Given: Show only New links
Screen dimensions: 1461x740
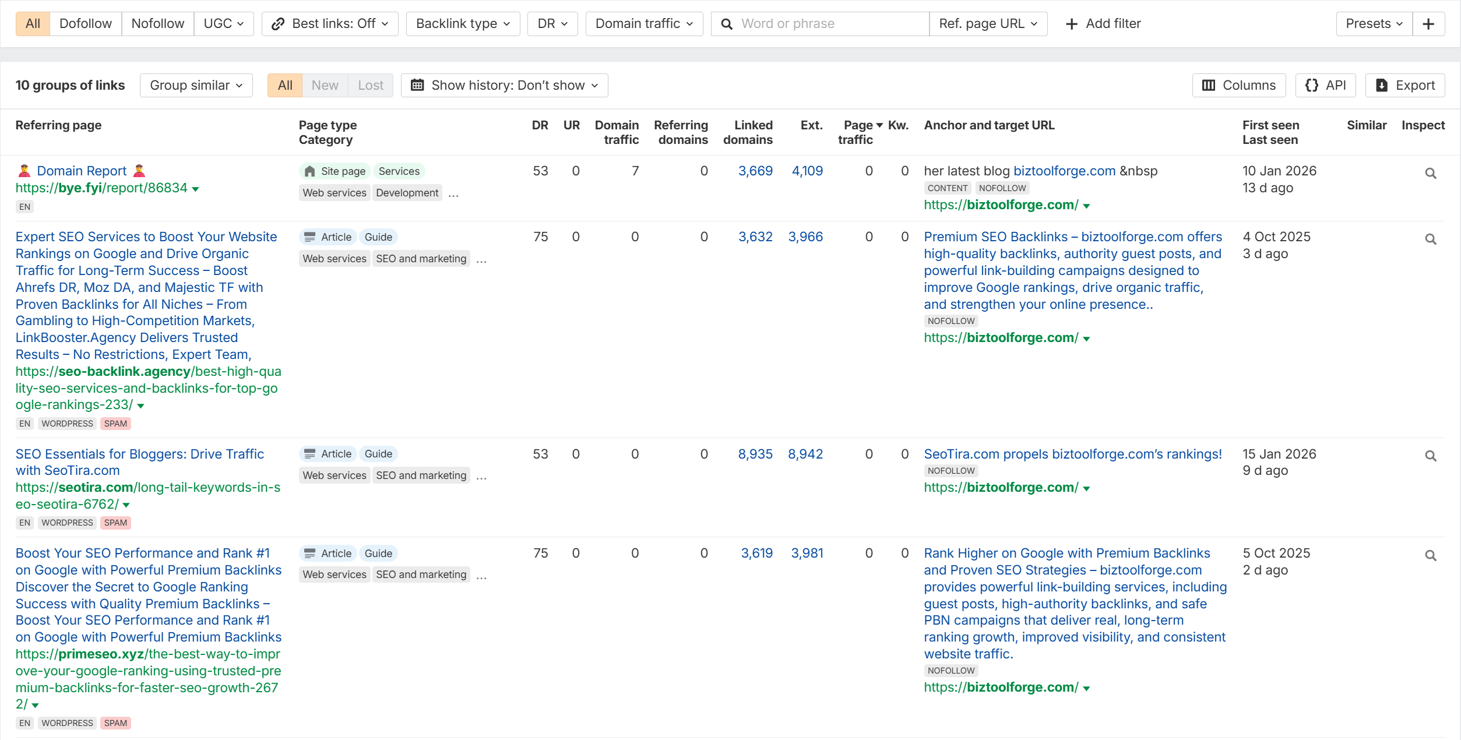Looking at the screenshot, I should [x=325, y=85].
